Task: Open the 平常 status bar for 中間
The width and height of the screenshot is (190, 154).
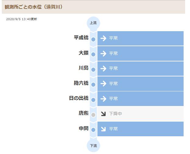Action: tap(140, 129)
